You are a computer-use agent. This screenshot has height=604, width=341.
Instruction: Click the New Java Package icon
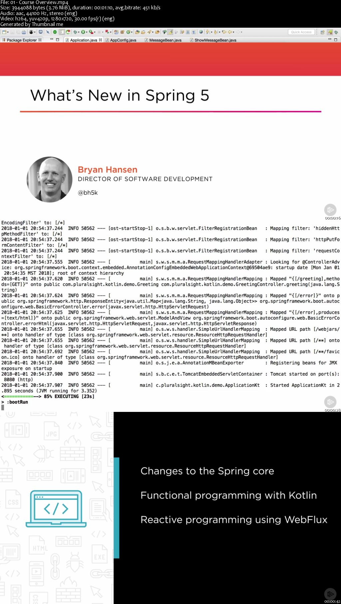point(122,32)
